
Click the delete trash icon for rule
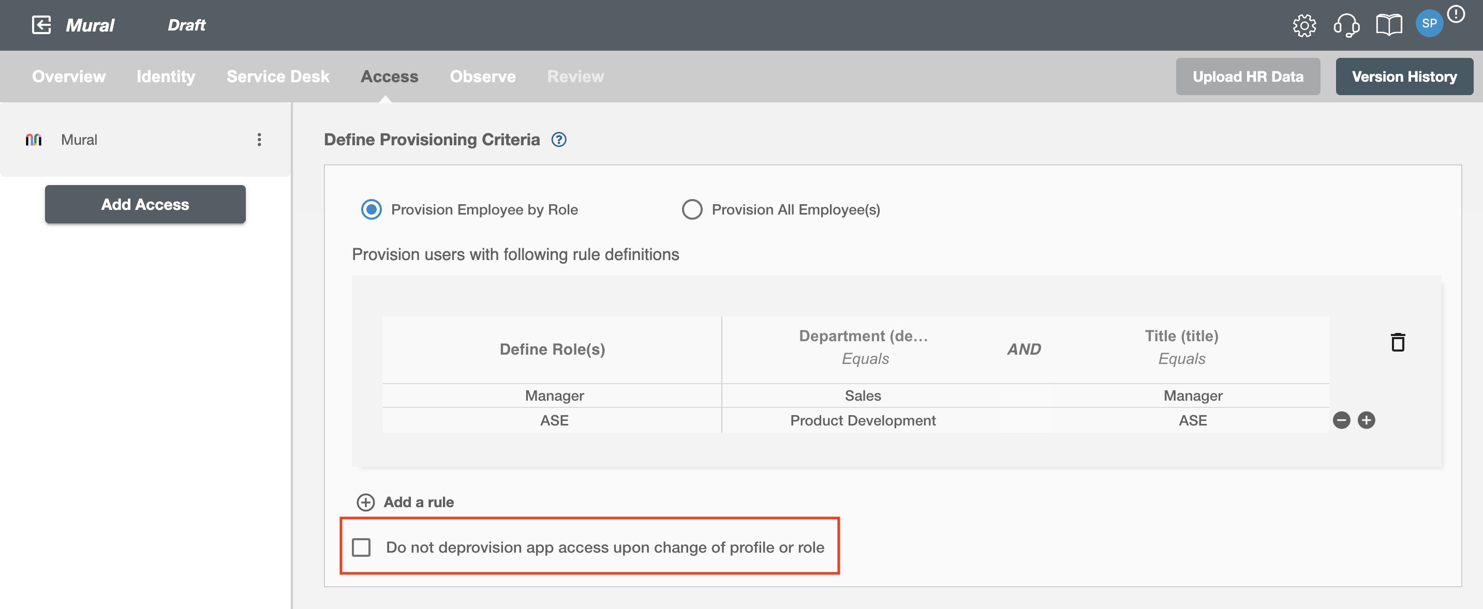click(x=1395, y=342)
